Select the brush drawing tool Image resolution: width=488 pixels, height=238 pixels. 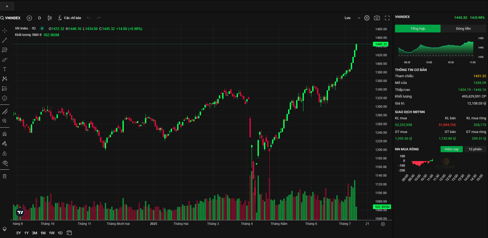[x=5, y=59]
